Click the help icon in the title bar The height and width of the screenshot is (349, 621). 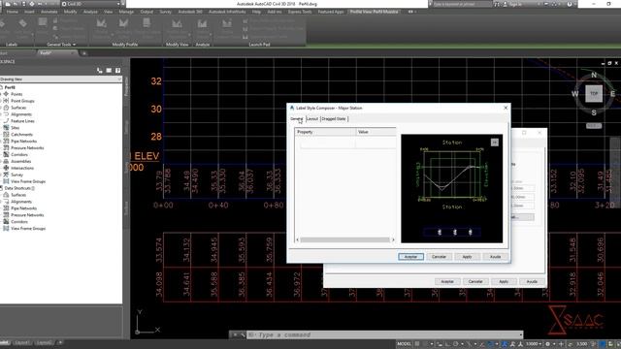tap(570, 4)
